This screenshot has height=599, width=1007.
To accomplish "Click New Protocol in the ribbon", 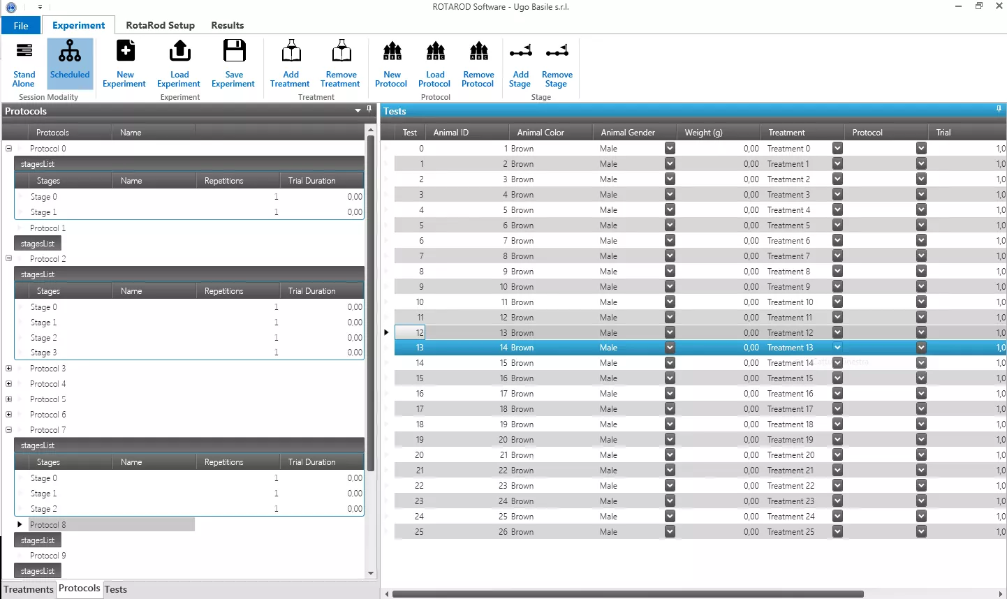I will coord(391,63).
